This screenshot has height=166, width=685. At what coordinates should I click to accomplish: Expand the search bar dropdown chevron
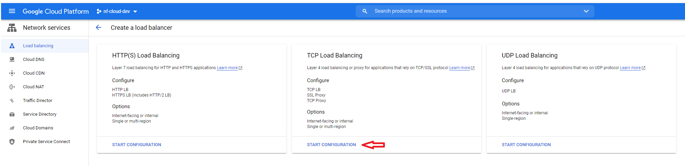click(586, 11)
